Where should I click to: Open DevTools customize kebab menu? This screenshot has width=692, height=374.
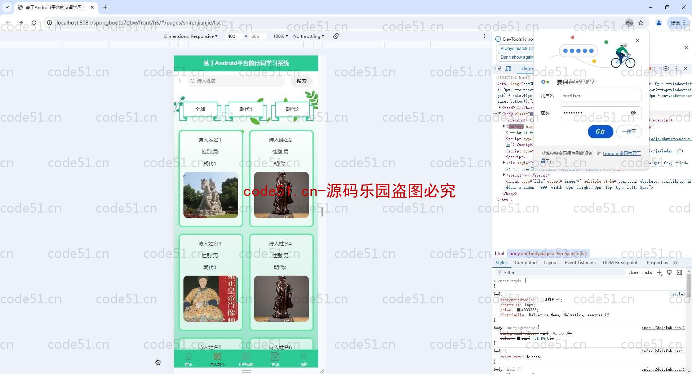point(676,68)
